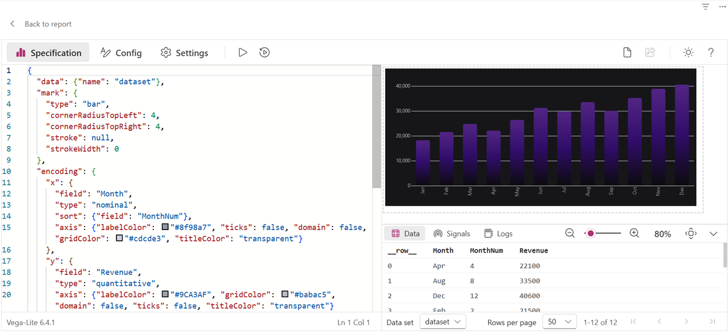The image size is (728, 333).
Task: Zoom in the preview with the plus magnifier
Action: coord(635,233)
